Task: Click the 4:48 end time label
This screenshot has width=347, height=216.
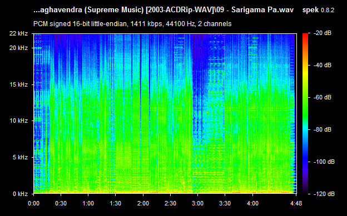Action: pos(296,203)
